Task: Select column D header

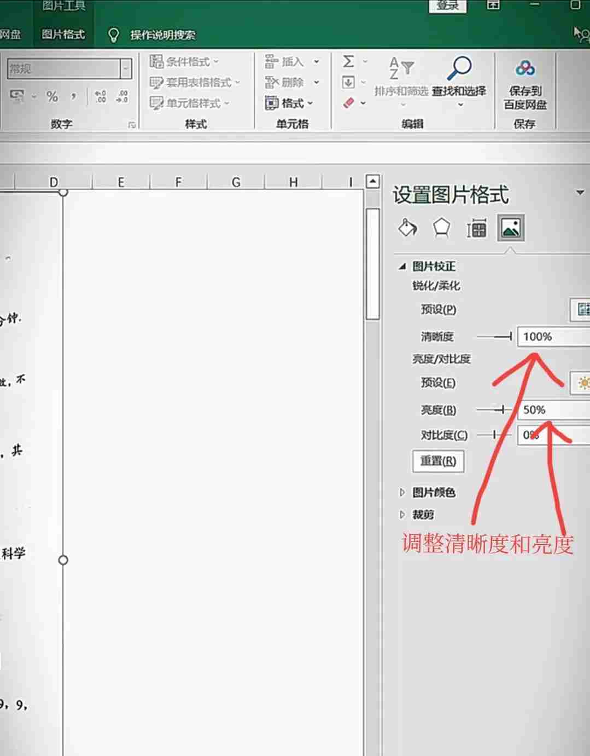Action: 54,182
